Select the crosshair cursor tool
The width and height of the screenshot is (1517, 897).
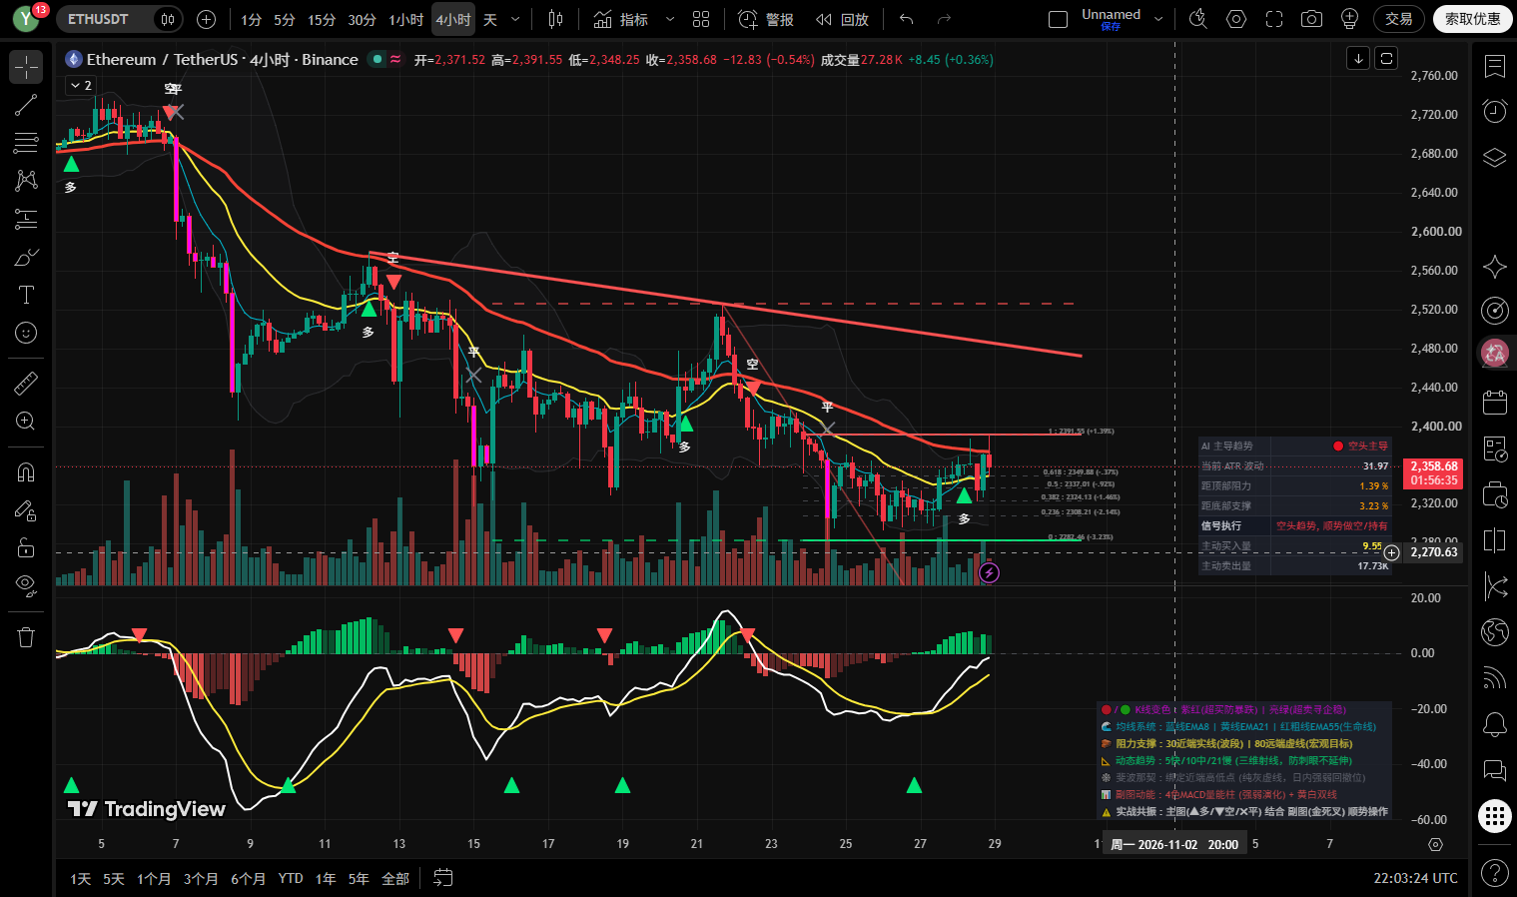click(x=26, y=67)
